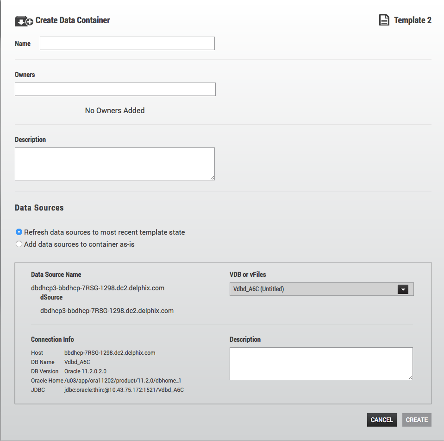Click resize handle of container Description box
The image size is (444, 441).
[212, 177]
